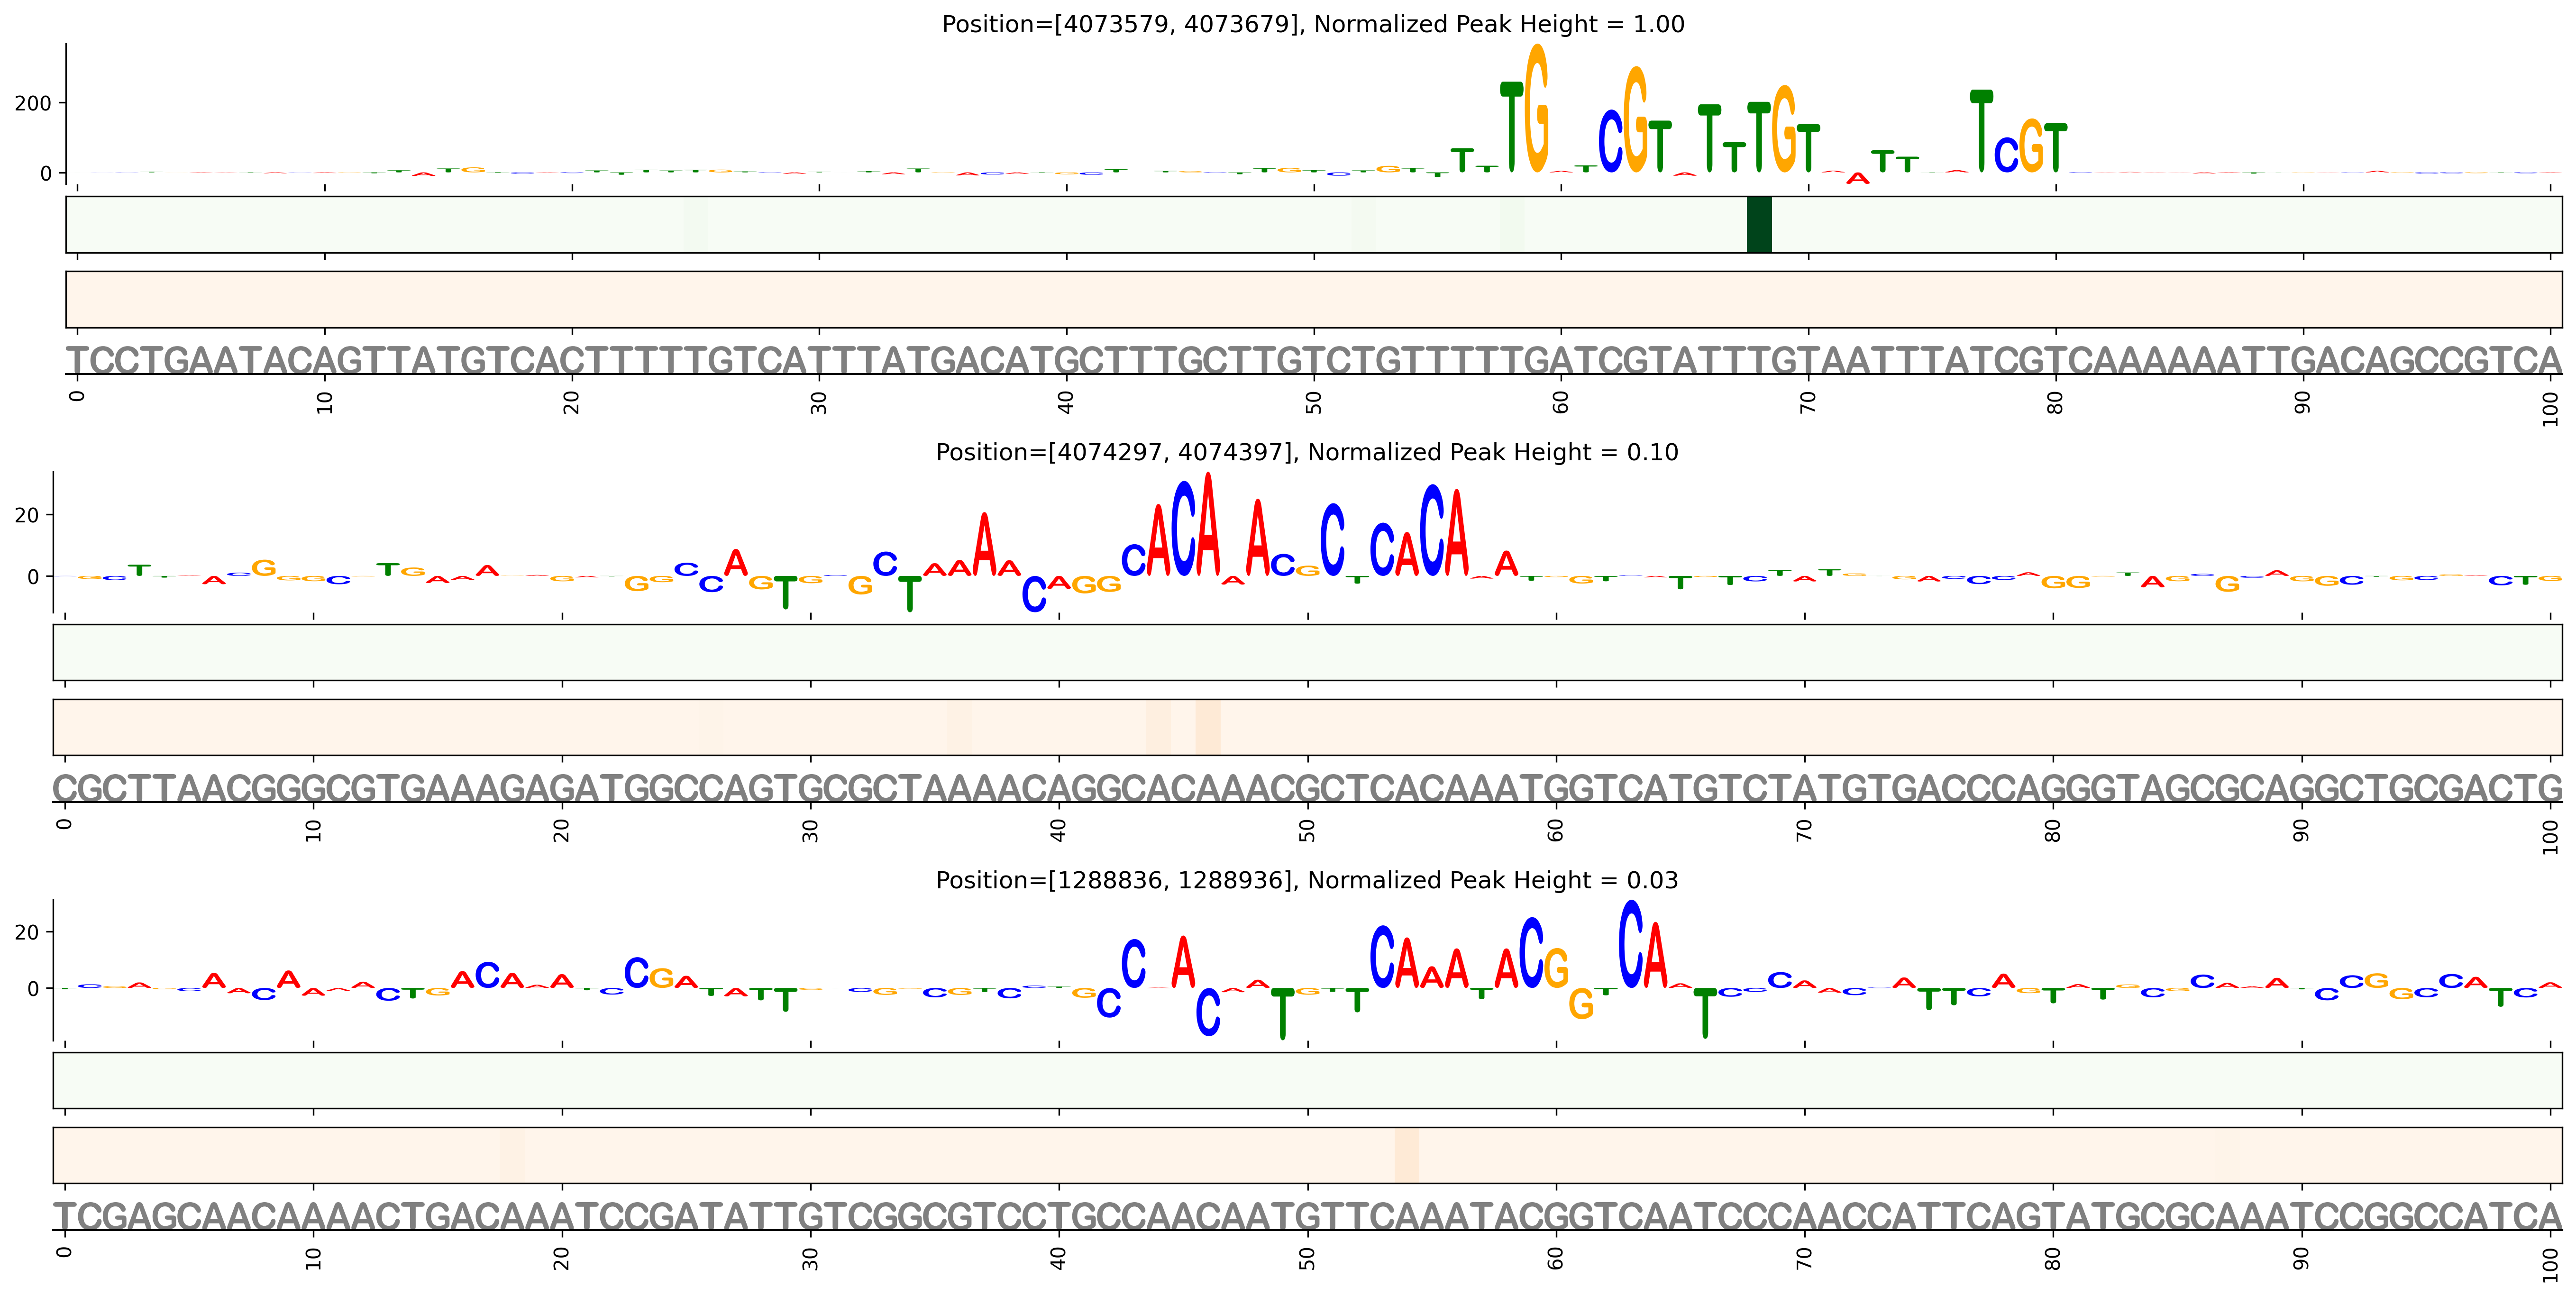Viewport: 2576px width, 1296px height.
Task: Click the y-axis label '20' on the bottom logo plot
Action: (27, 932)
